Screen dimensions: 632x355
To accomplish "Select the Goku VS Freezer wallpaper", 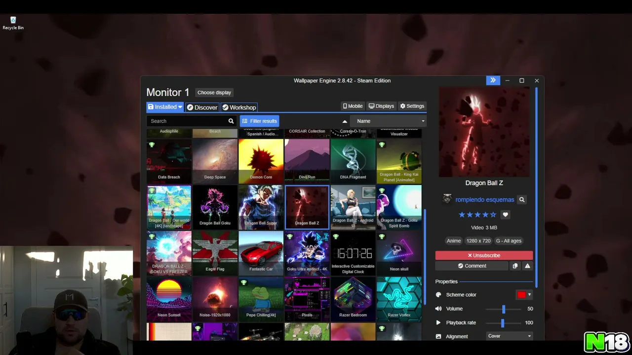I will (x=169, y=253).
